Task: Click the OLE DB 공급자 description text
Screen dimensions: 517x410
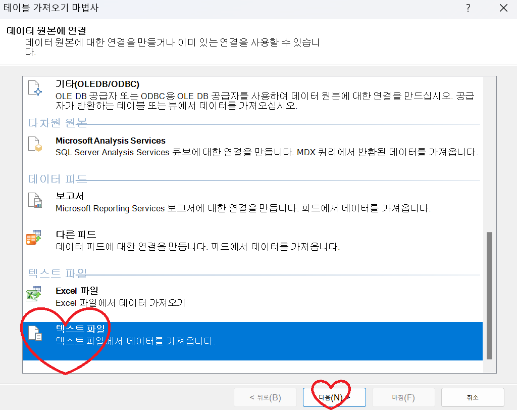Action: [265, 101]
